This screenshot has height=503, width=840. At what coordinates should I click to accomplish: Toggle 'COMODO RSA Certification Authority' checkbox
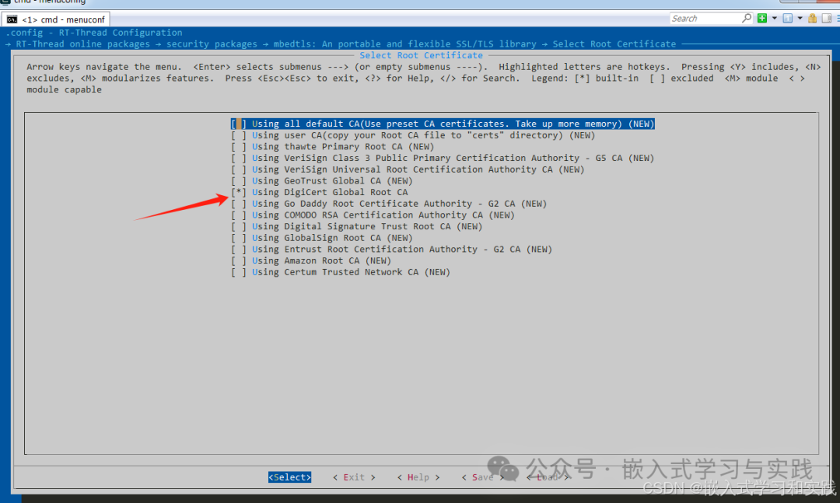coord(239,215)
